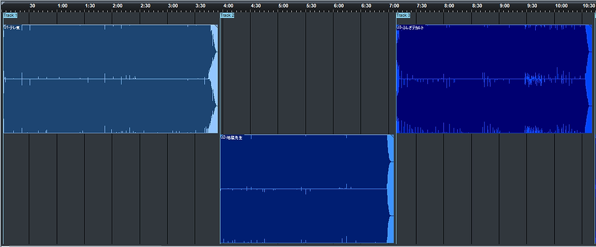Select the third audio clip labeled 03

pyautogui.click(x=494, y=79)
